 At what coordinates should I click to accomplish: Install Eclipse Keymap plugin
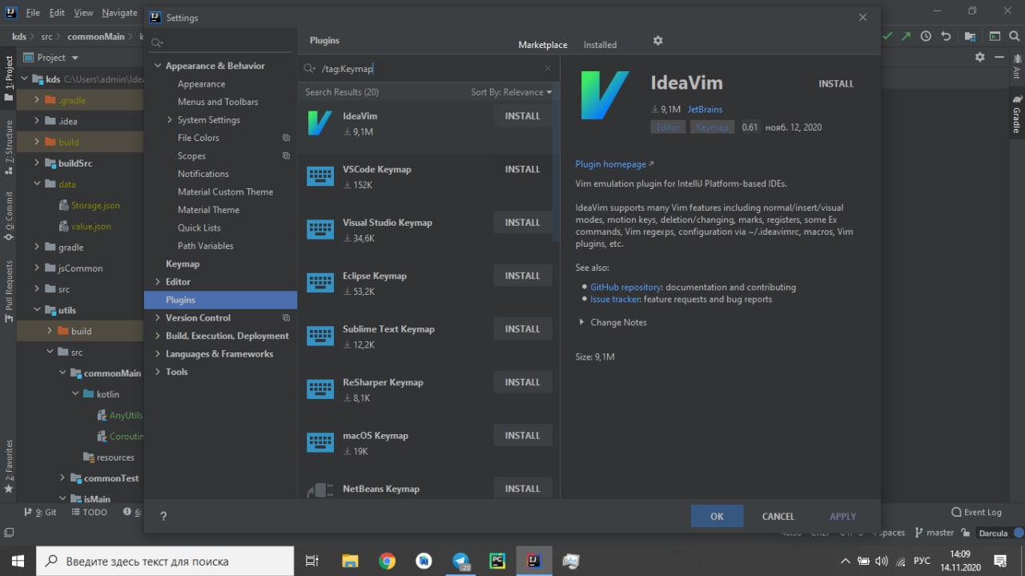click(x=522, y=276)
